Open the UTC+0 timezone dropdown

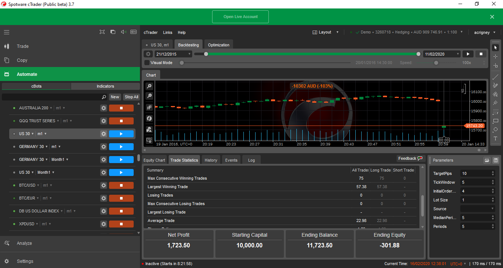(x=458, y=264)
